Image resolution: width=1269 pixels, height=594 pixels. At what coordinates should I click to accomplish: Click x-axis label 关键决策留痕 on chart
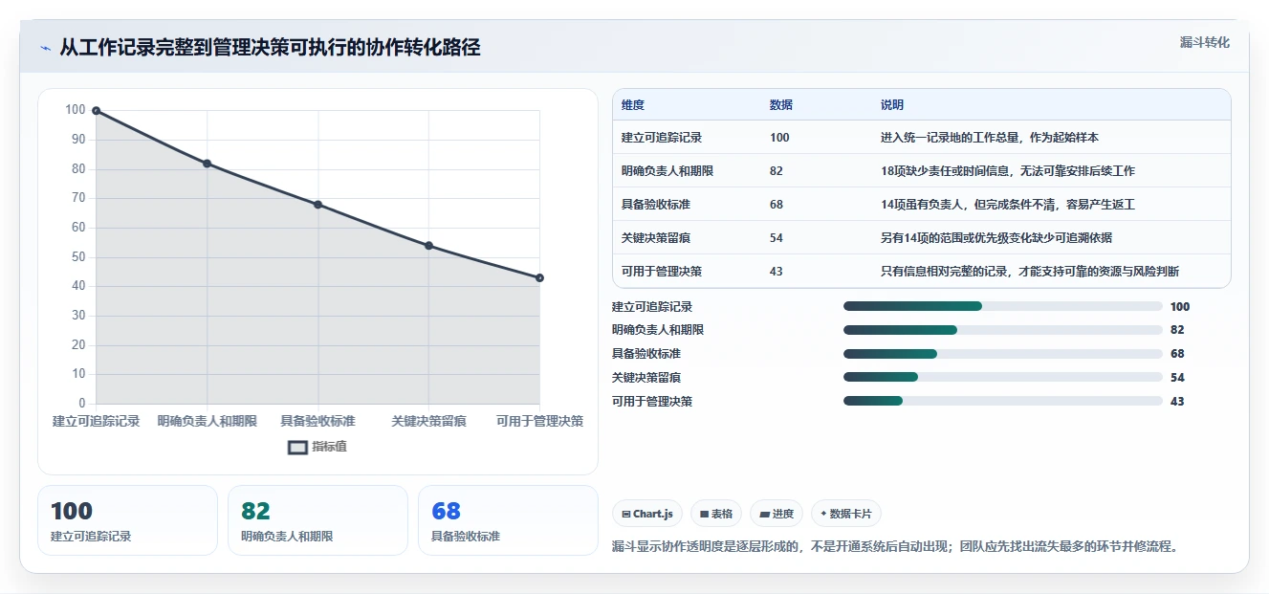click(428, 421)
